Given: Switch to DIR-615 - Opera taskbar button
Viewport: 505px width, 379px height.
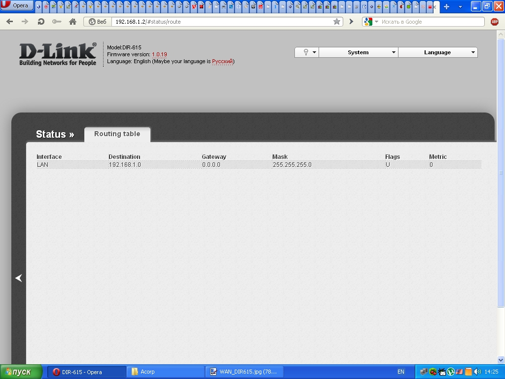Looking at the screenshot, I should (86, 372).
